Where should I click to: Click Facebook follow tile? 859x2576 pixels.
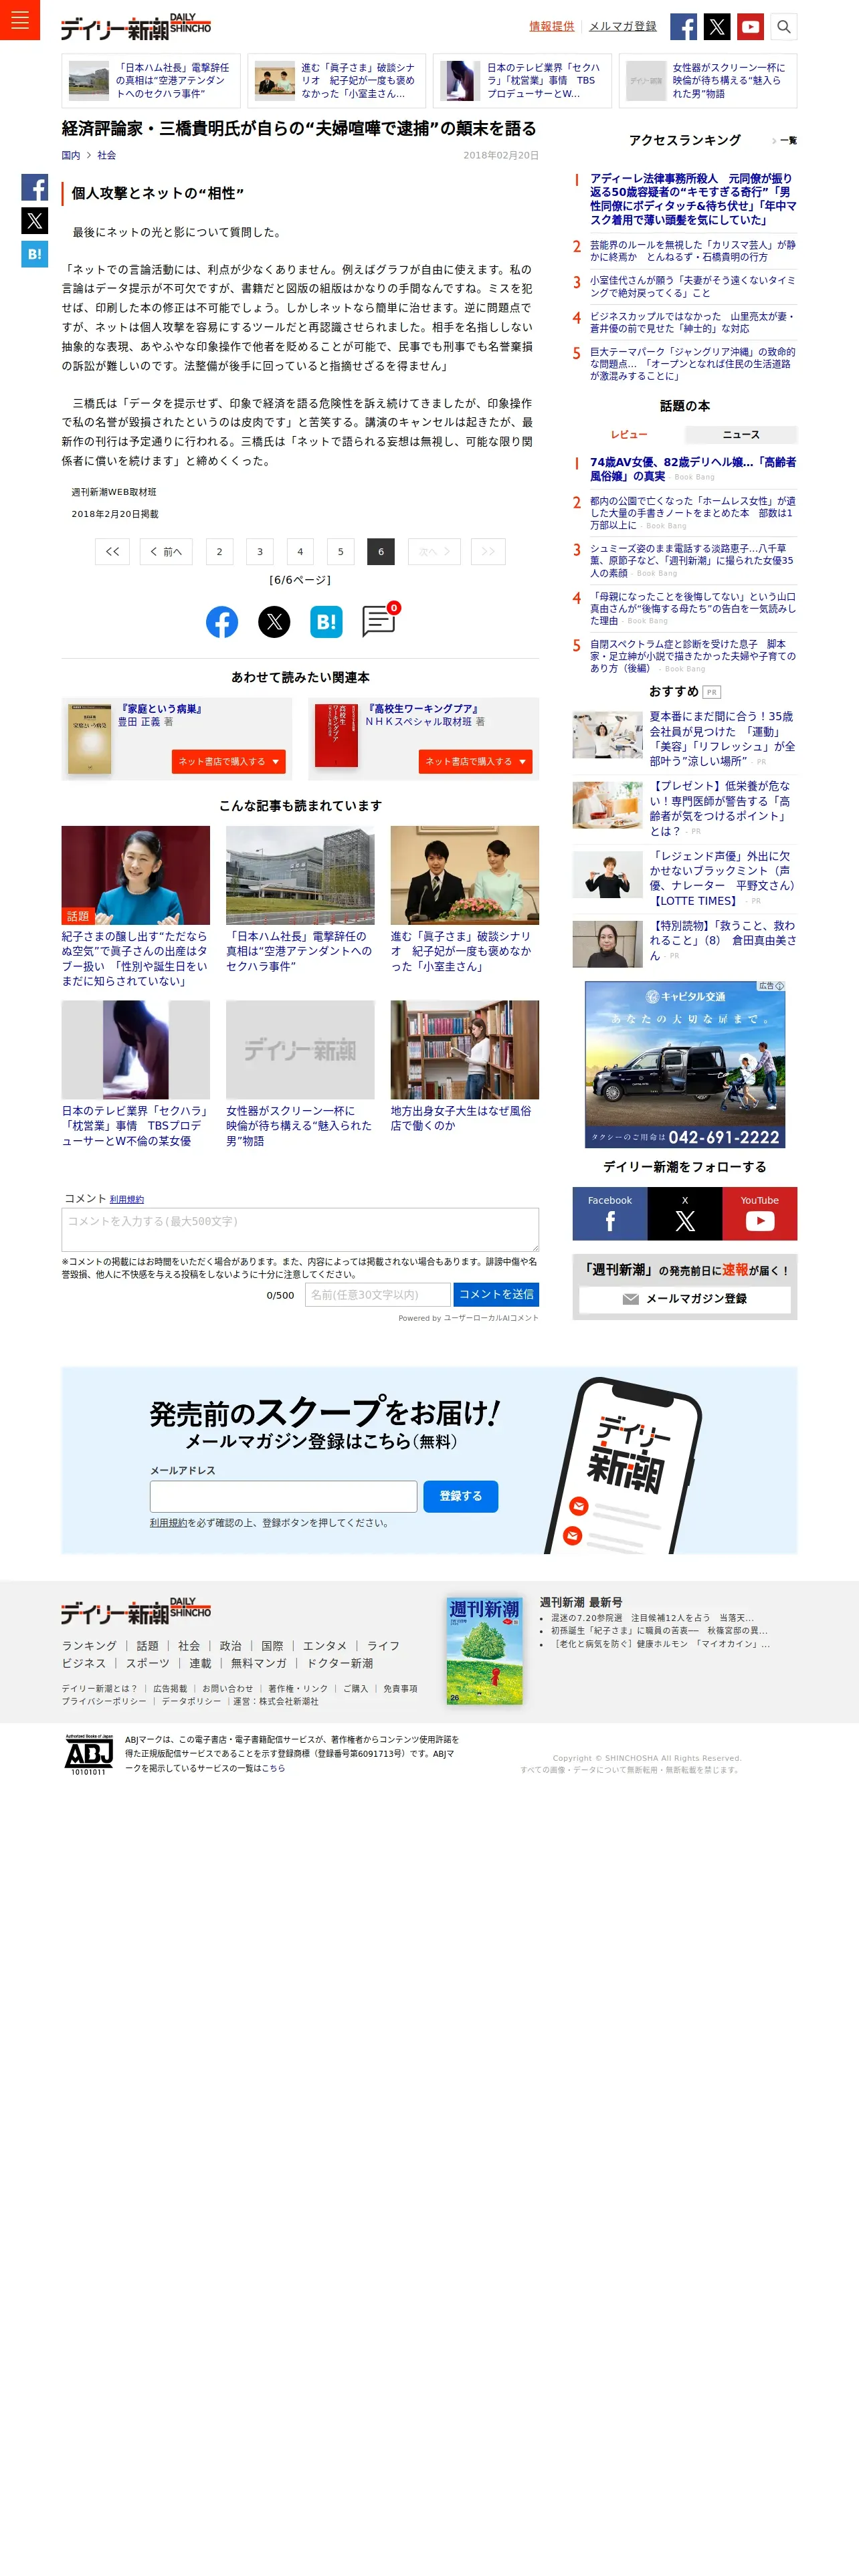coord(610,1214)
